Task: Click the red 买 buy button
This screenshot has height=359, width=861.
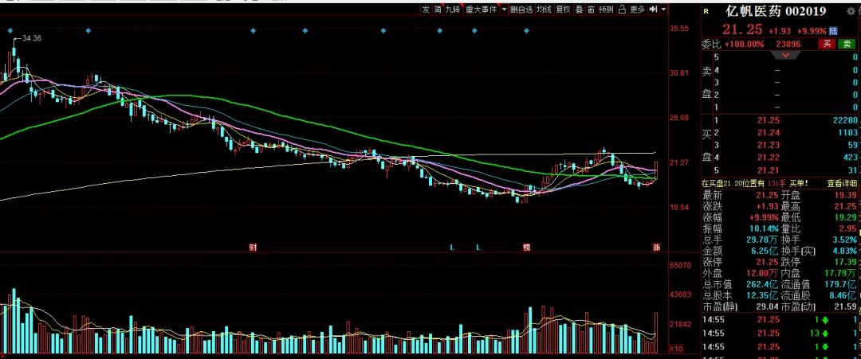Action: pos(827,45)
